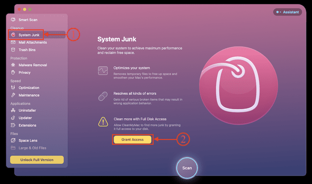Click the 'Allow CleanMyMac to find more junk' text

click(147, 127)
